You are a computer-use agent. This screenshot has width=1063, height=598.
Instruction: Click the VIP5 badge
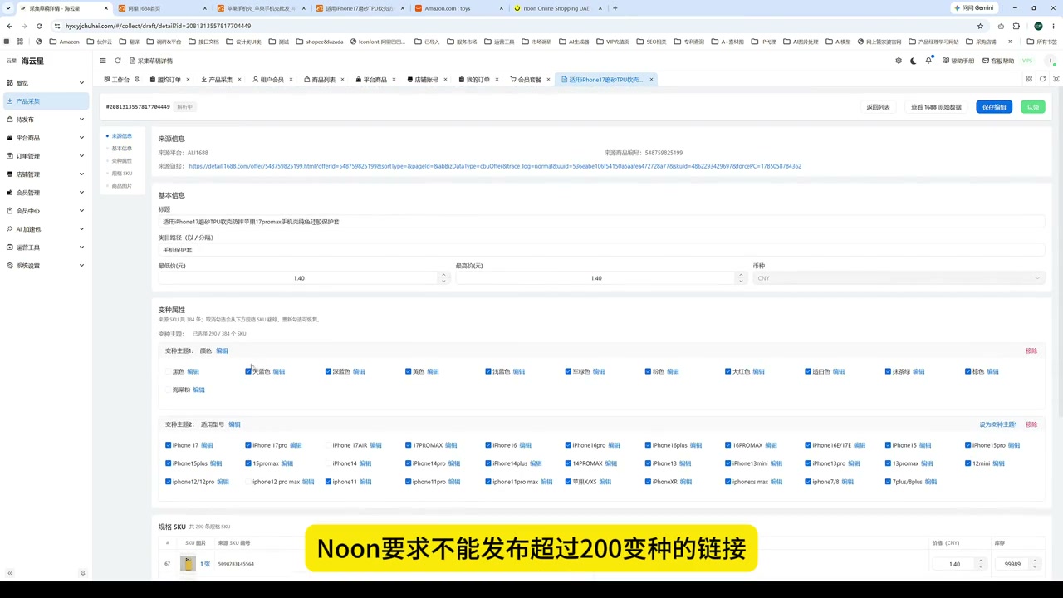click(1027, 61)
